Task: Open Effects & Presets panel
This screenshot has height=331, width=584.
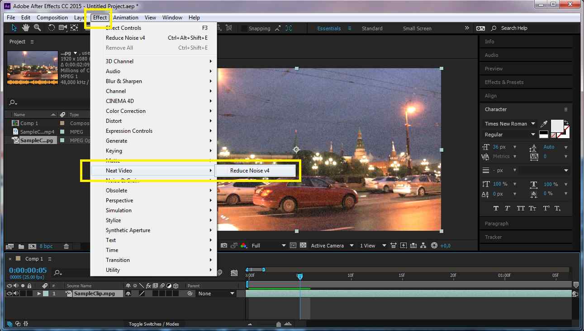Action: 504,82
